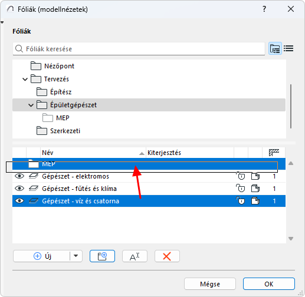Image resolution: width=305 pixels, height=297 pixels.
Task: Click intersection number 1 of Gépészet - víz és csatorna
Action: click(x=274, y=201)
